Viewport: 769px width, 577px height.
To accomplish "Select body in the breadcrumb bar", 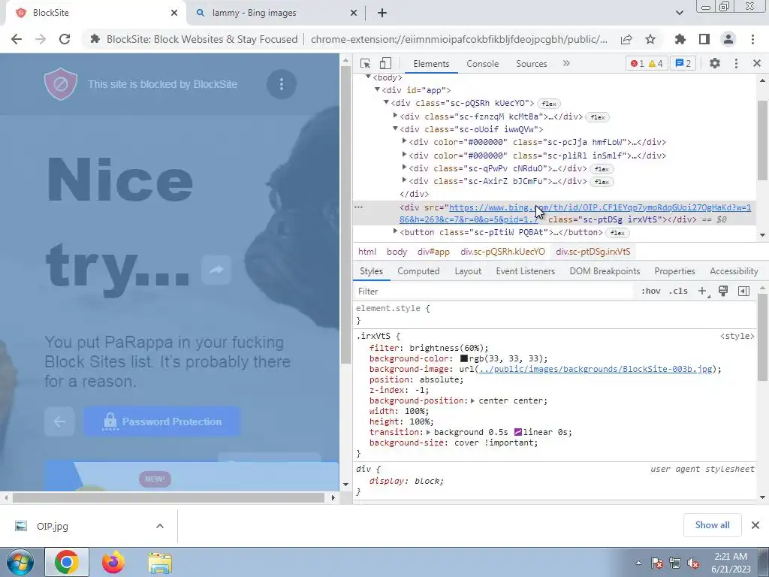I will pos(397,252).
